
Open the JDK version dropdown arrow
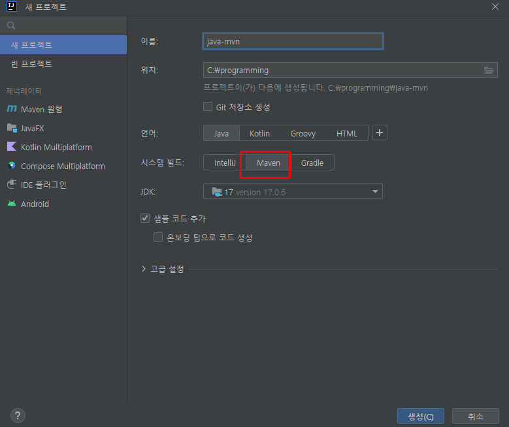(375, 191)
